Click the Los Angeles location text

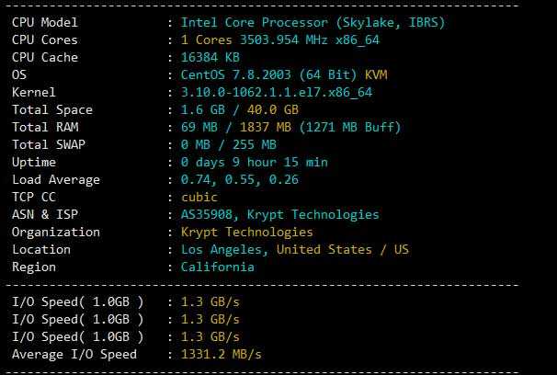click(x=222, y=250)
